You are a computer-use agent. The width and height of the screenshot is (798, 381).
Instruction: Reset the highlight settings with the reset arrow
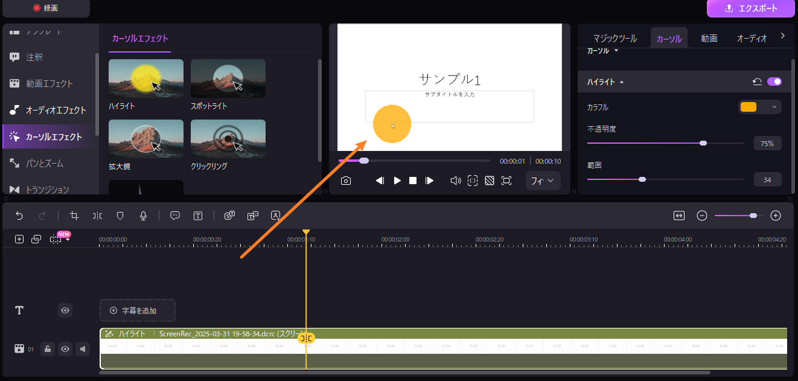tap(757, 82)
